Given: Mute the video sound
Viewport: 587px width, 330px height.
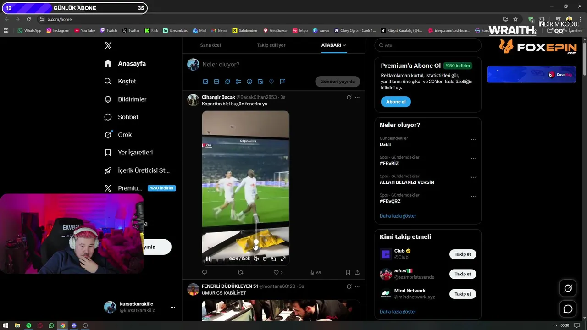Looking at the screenshot, I should pos(256,258).
